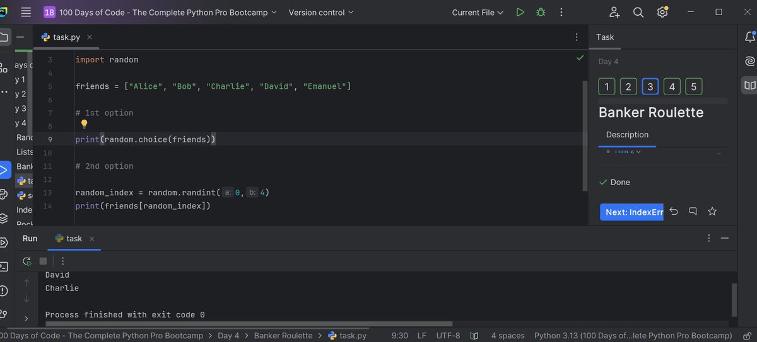Open Code With Me add-user icon

614,12
